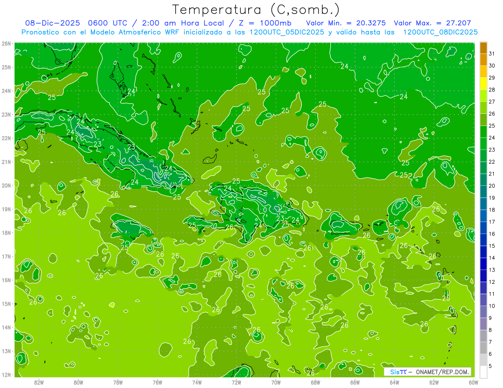Select the teal swatch between 19 and 20
Viewport: 503px width, 388px height.
[483, 192]
